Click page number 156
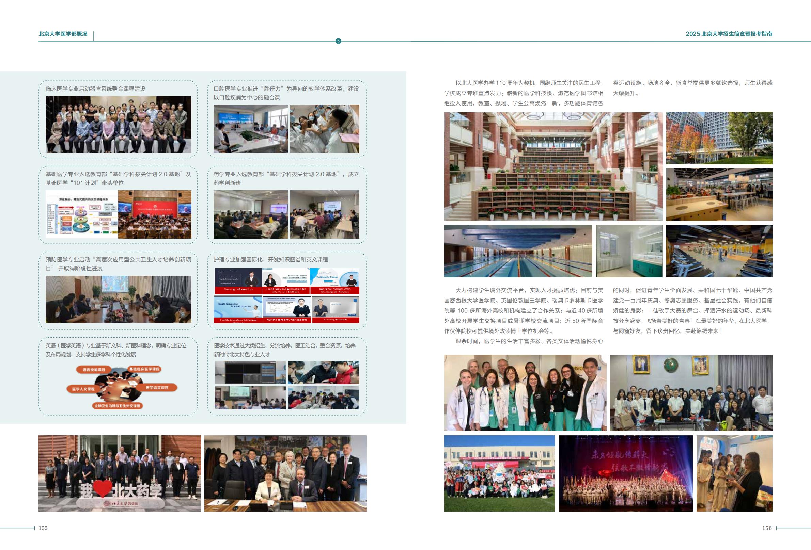This screenshot has width=811, height=550. (x=767, y=528)
